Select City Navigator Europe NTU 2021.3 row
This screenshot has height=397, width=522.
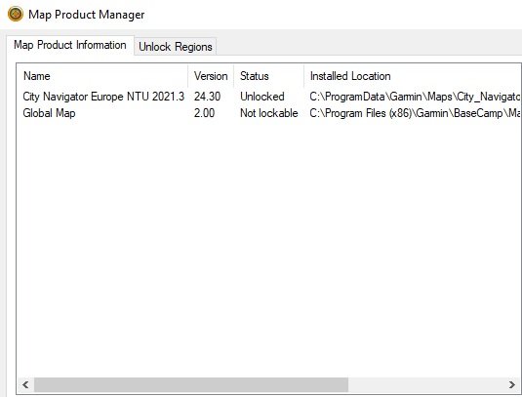[x=269, y=97]
